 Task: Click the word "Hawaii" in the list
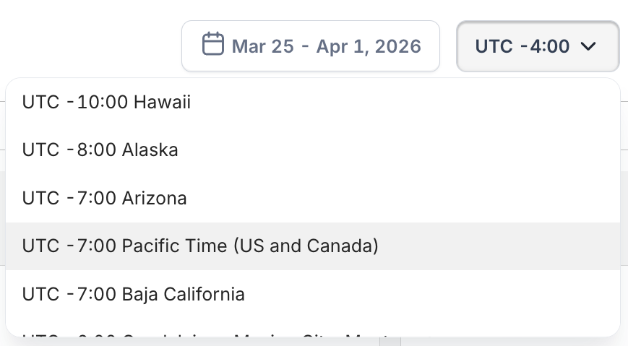pos(163,102)
